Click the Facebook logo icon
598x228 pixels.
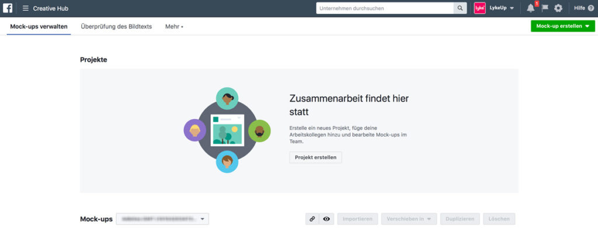click(8, 8)
